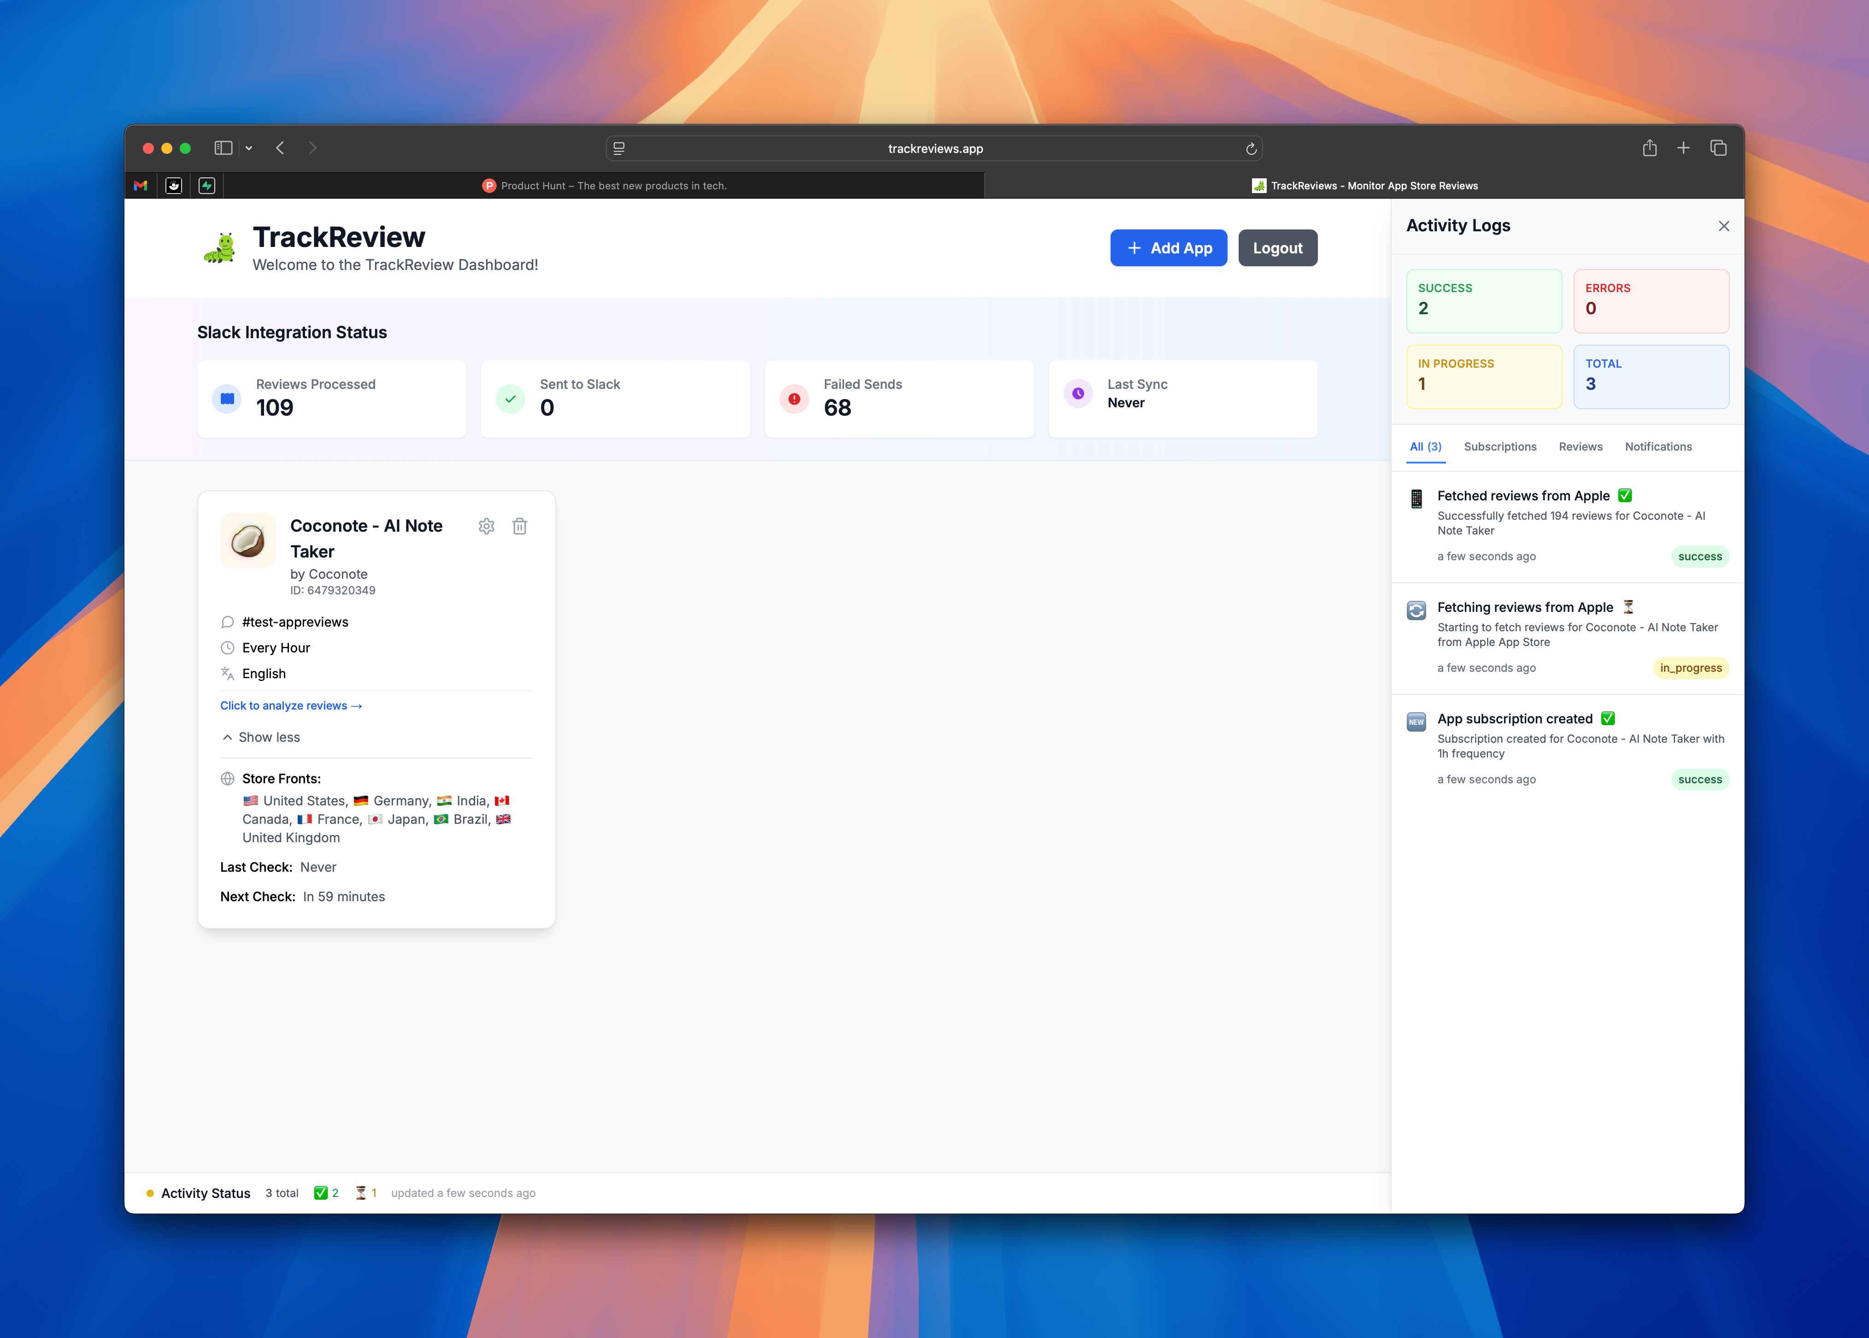
Task: Click '3 total' in status bar
Action: (282, 1193)
